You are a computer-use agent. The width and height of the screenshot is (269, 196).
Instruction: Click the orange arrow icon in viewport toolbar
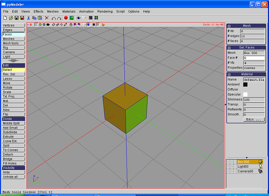[x=103, y=25]
